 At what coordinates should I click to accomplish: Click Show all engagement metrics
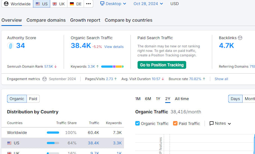(x=221, y=79)
